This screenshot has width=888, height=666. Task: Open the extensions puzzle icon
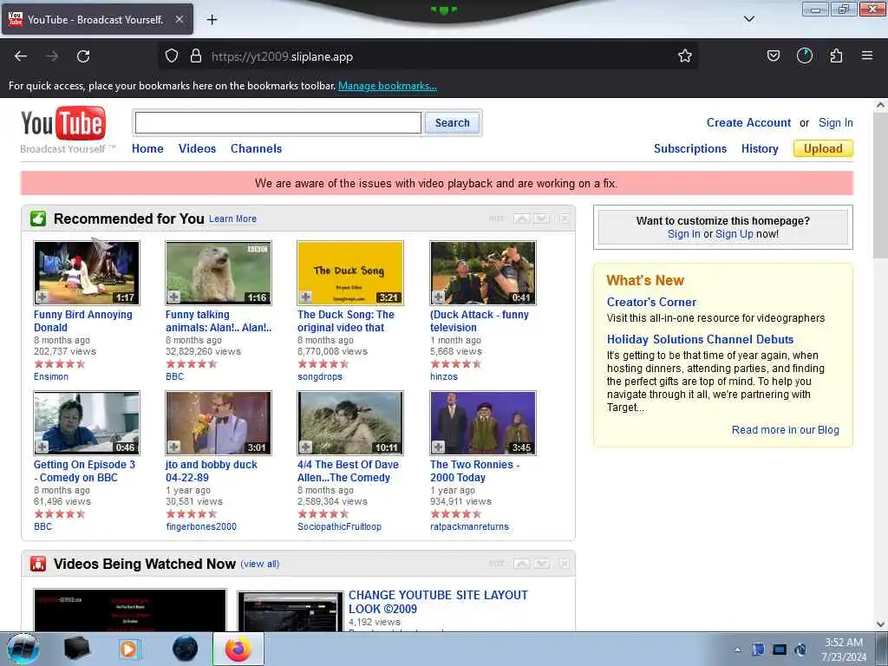(x=836, y=55)
